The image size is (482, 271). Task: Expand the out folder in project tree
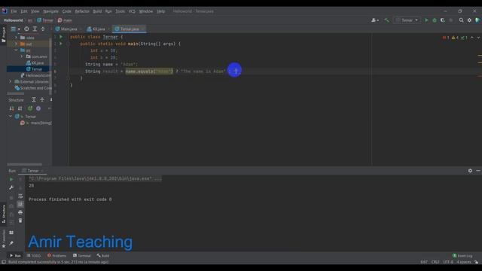click(x=16, y=44)
